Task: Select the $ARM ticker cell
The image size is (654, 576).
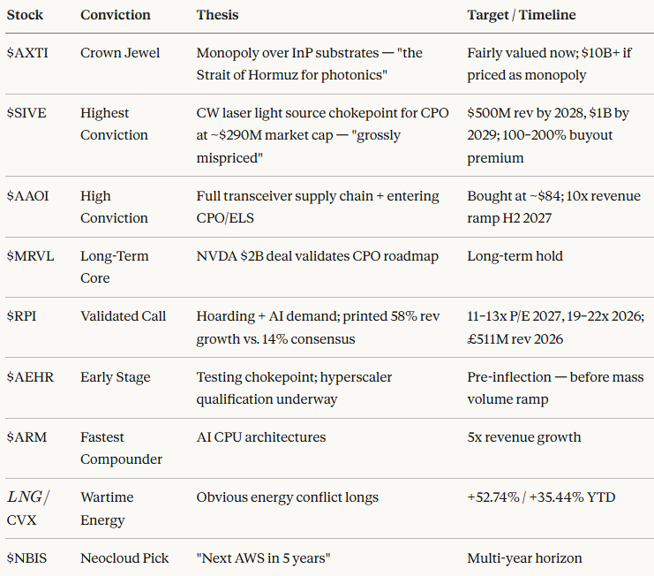Action: click(x=25, y=437)
